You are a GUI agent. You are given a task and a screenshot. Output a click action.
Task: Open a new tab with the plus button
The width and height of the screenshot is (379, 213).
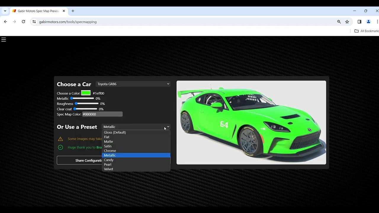[x=73, y=11]
